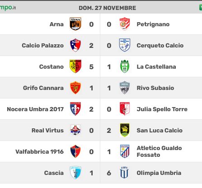Click the DOM. 27 NOVEMBRE date header
202x188 pixels.
pyautogui.click(x=107, y=8)
